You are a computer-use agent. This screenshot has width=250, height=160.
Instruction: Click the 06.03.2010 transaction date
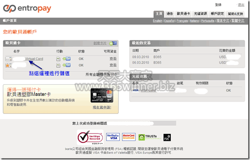coord(141,62)
